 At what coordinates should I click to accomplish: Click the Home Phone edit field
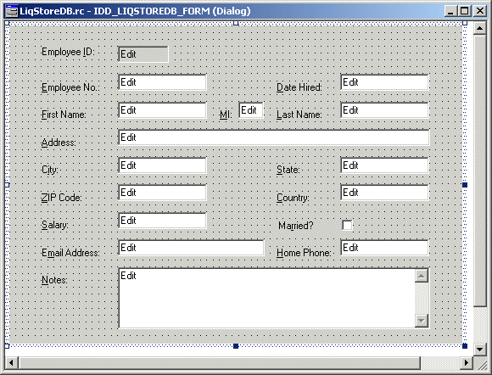click(384, 248)
